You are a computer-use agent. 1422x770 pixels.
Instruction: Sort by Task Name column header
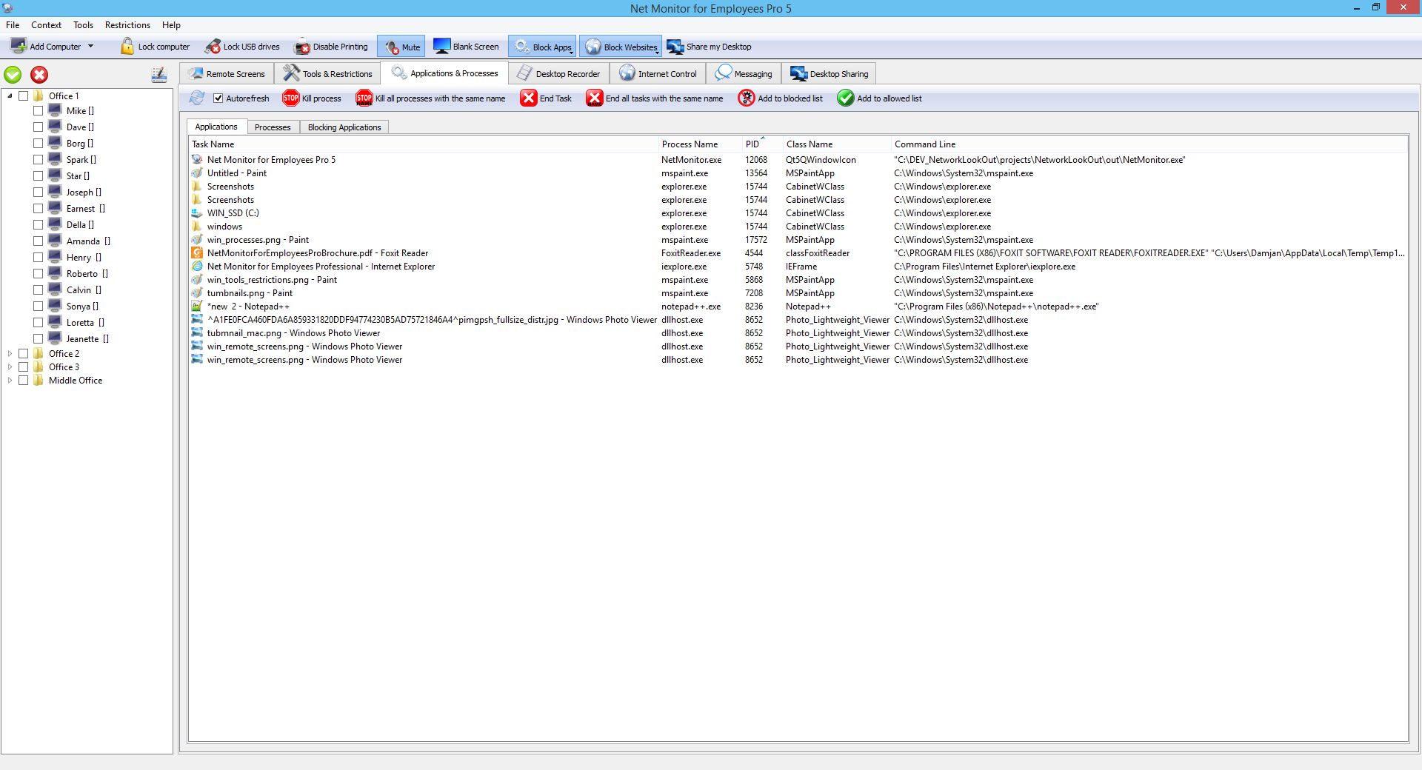[424, 144]
